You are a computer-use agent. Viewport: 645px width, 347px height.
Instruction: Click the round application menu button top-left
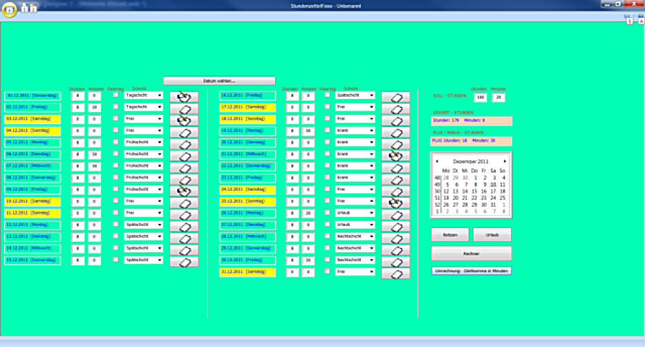pyautogui.click(x=12, y=8)
